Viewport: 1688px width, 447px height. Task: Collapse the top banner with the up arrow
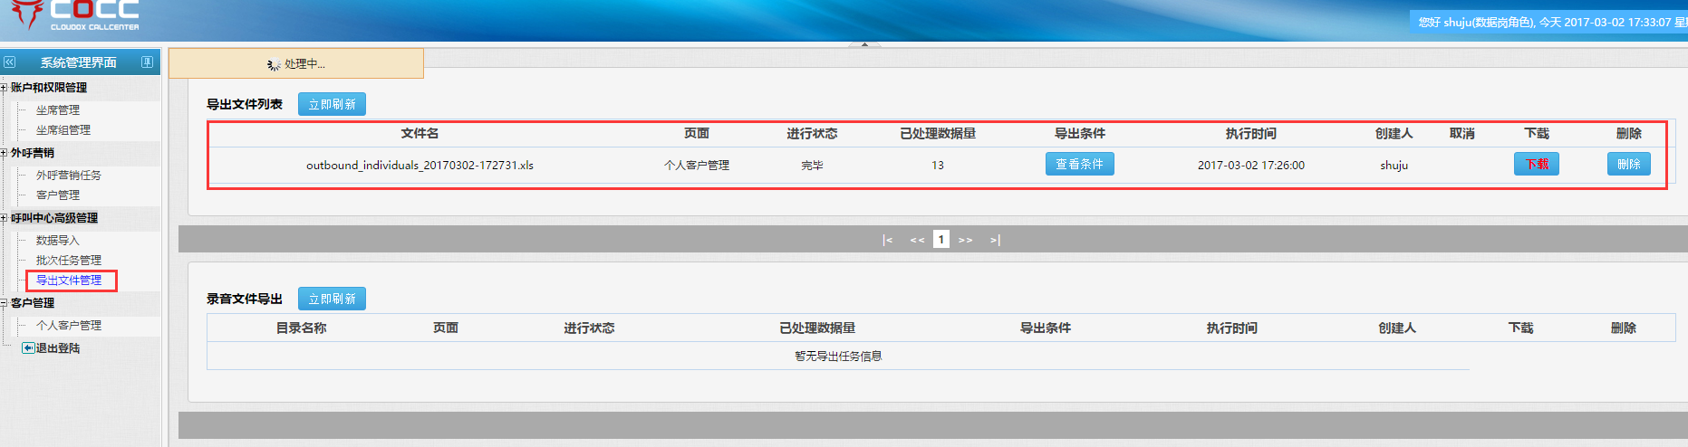click(x=864, y=44)
